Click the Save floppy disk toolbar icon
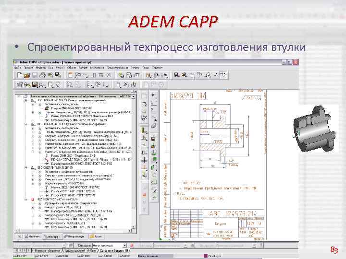Screen dimensions: 346x259 (35, 75)
